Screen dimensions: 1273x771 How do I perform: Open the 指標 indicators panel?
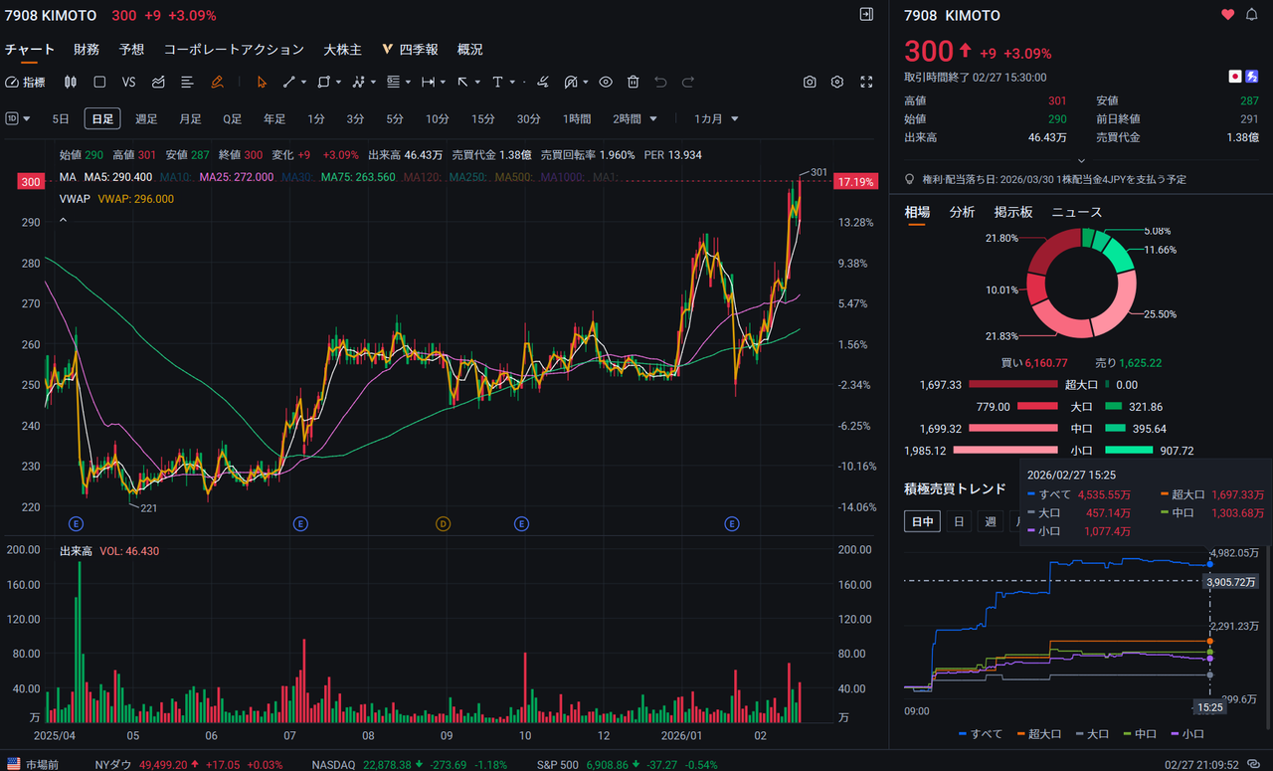26,82
